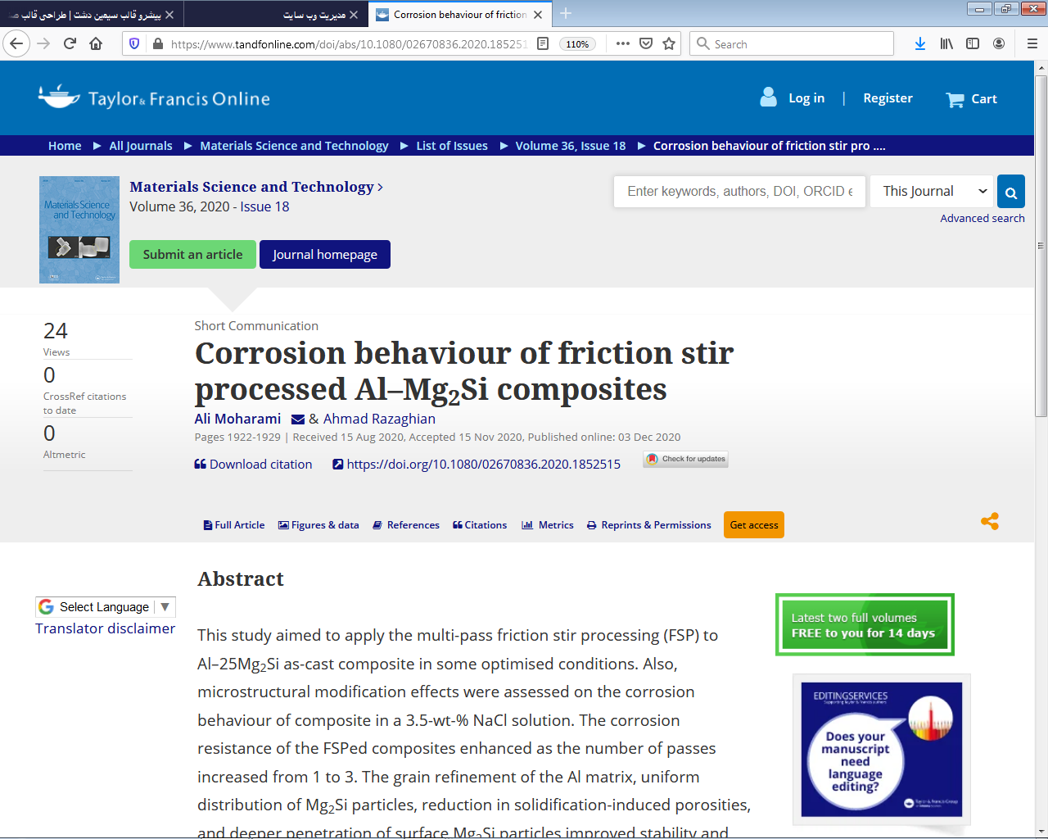Open the tracking protection shield icon
This screenshot has width=1048, height=839.
click(x=134, y=43)
